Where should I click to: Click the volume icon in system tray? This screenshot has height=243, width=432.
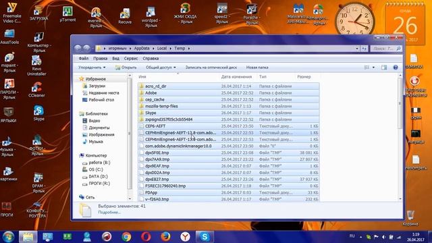pyautogui.click(x=383, y=237)
